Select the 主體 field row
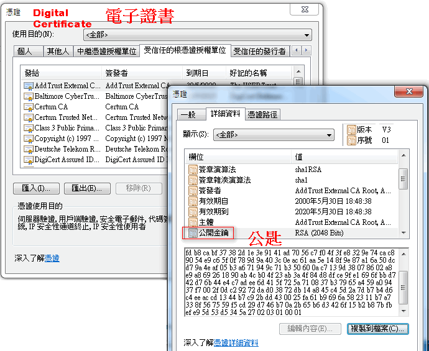 (236, 222)
